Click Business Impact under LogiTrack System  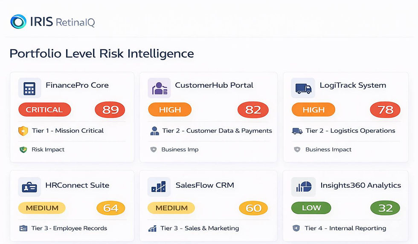(328, 149)
